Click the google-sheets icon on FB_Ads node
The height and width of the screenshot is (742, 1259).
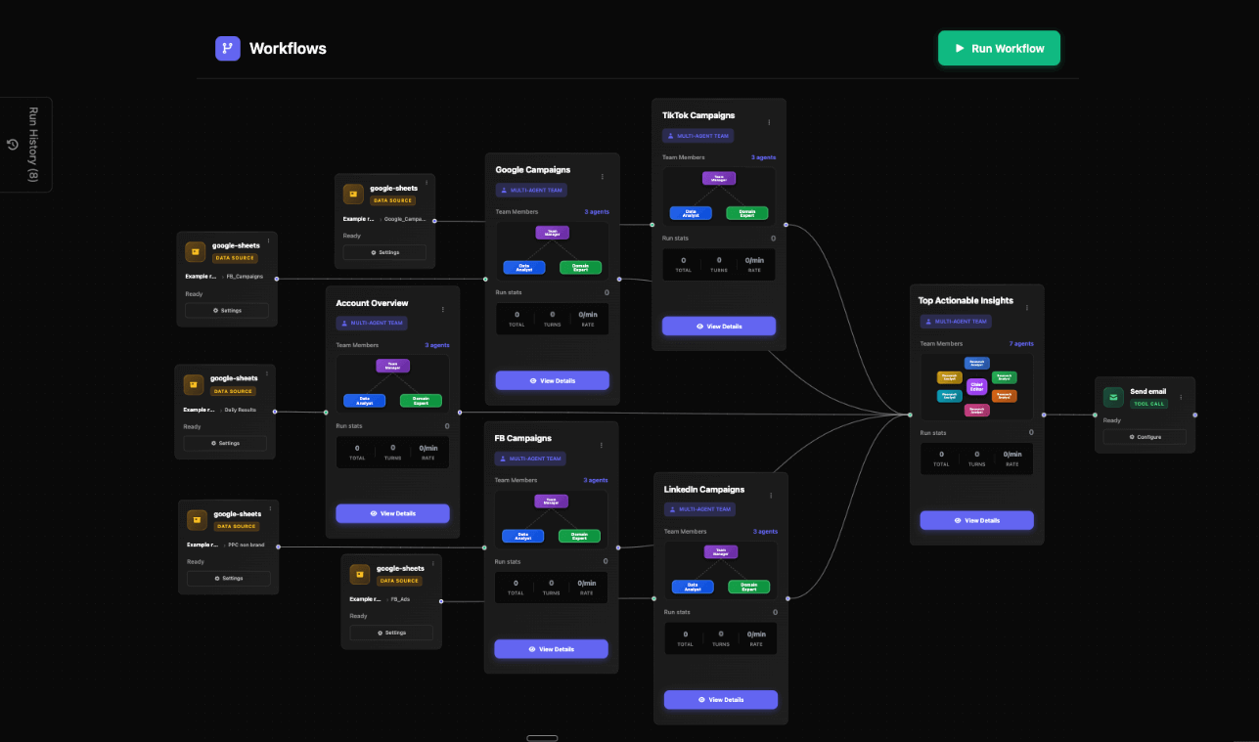coord(359,574)
